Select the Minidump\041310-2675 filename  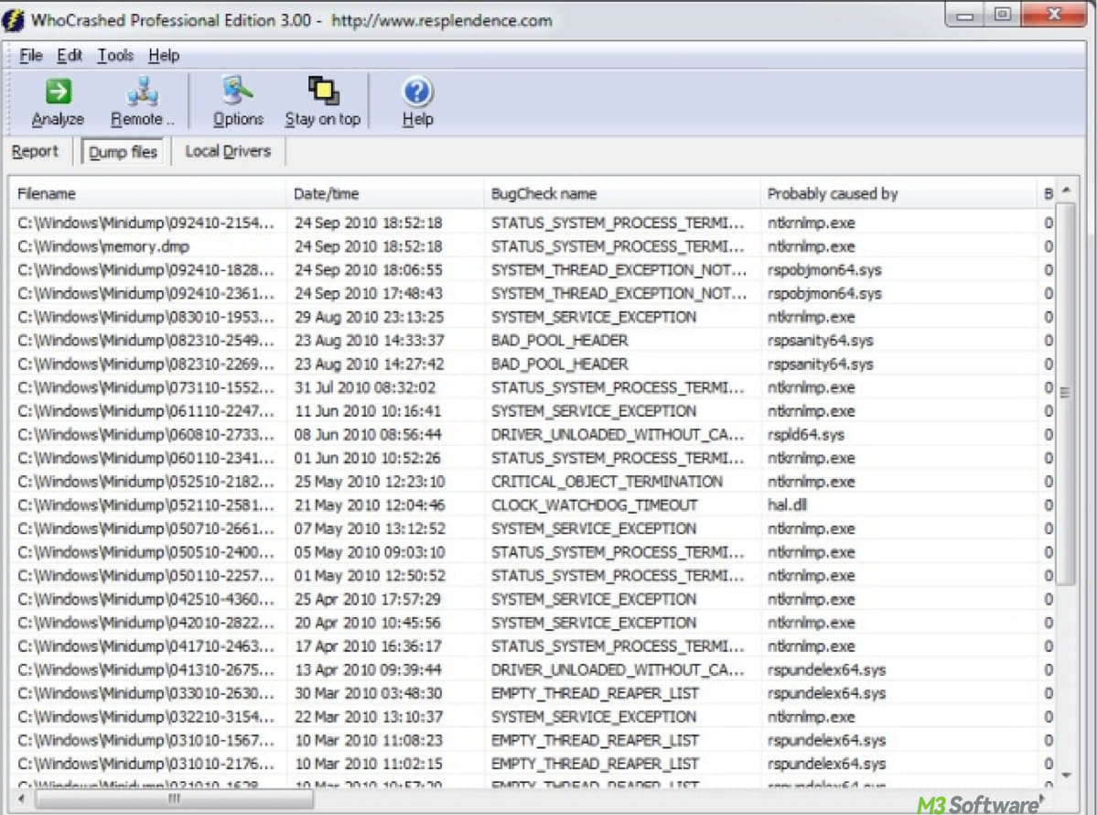(145, 669)
